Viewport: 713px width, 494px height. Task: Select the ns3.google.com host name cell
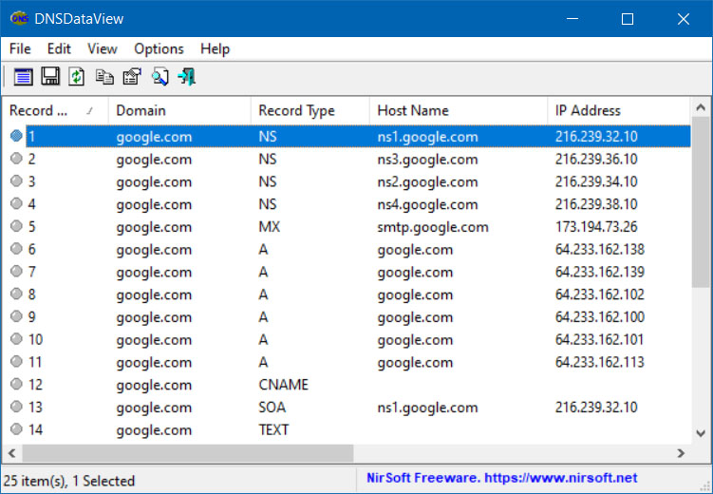(427, 160)
